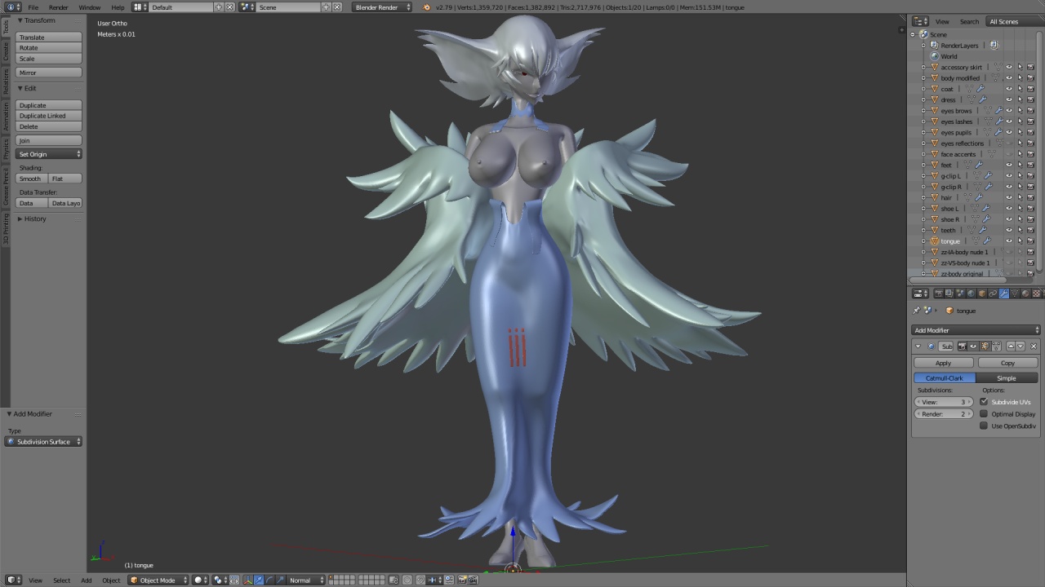Viewport: 1045px width, 587px height.
Task: Click the wrench modifier icon on hair row
Action: click(979, 197)
